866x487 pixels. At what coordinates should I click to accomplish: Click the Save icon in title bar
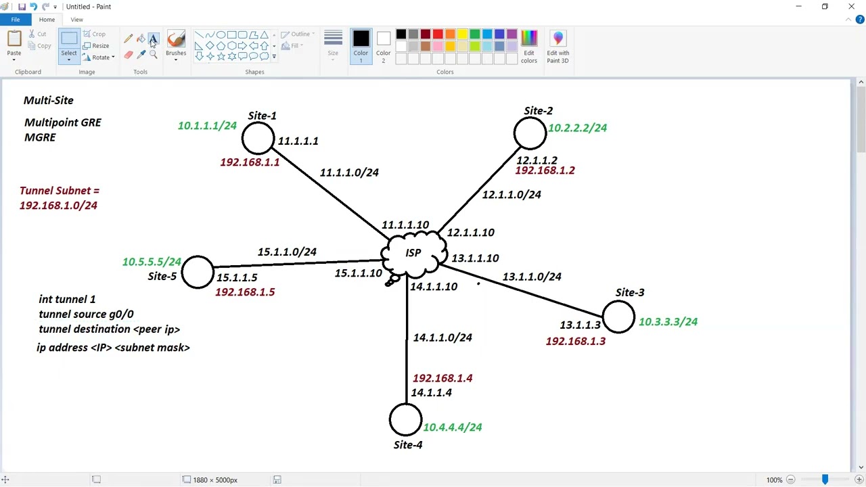(22, 7)
